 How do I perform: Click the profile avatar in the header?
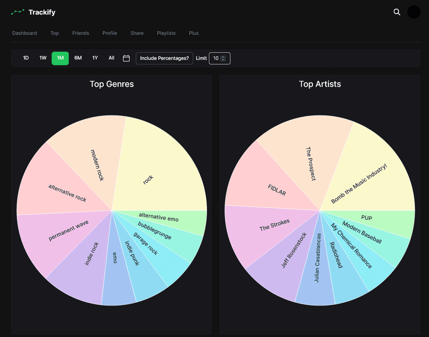(x=414, y=12)
